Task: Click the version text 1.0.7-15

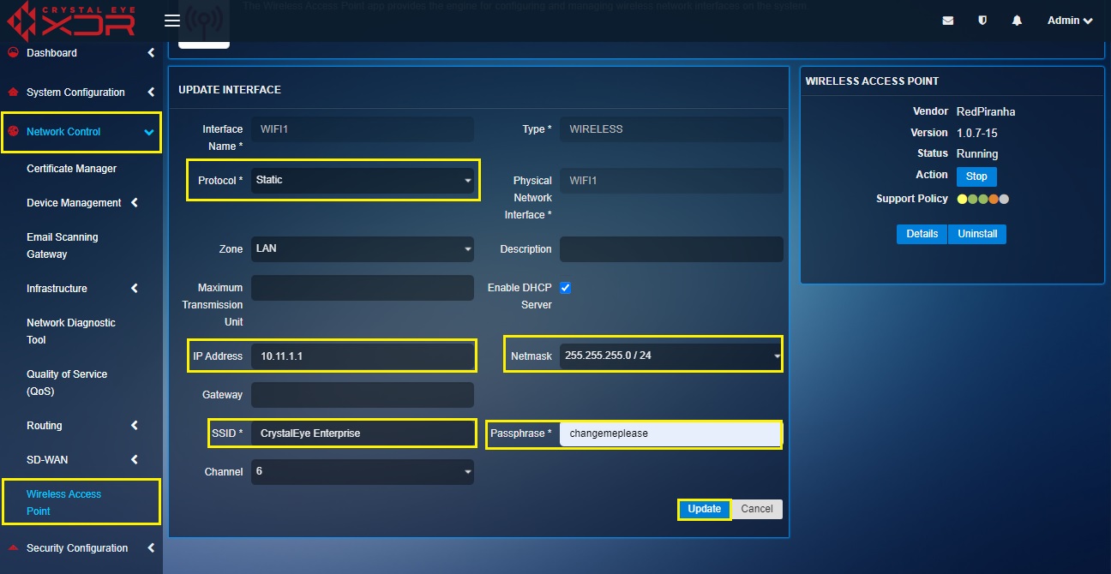Action: tap(977, 133)
